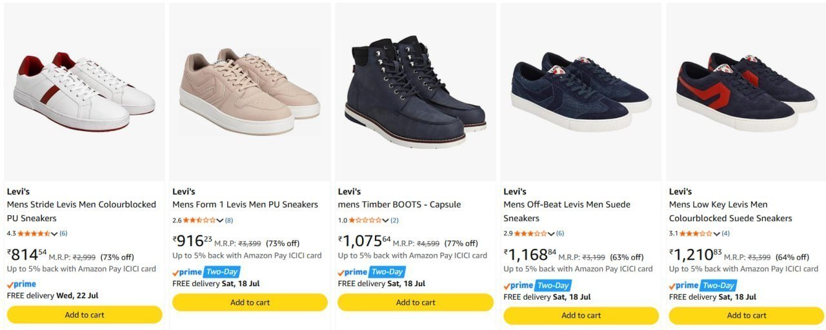This screenshot has width=826, height=330.
Task: Click the Prime Two-Day badge under Form 1 Sneakers
Action: point(206,272)
